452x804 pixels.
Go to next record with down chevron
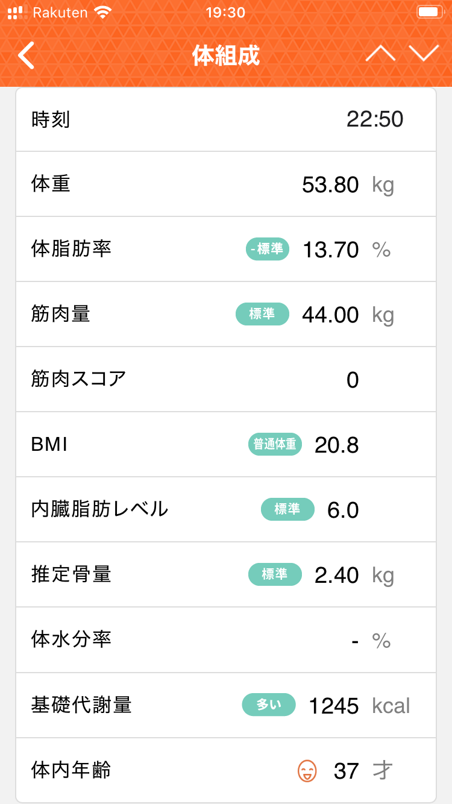[424, 54]
